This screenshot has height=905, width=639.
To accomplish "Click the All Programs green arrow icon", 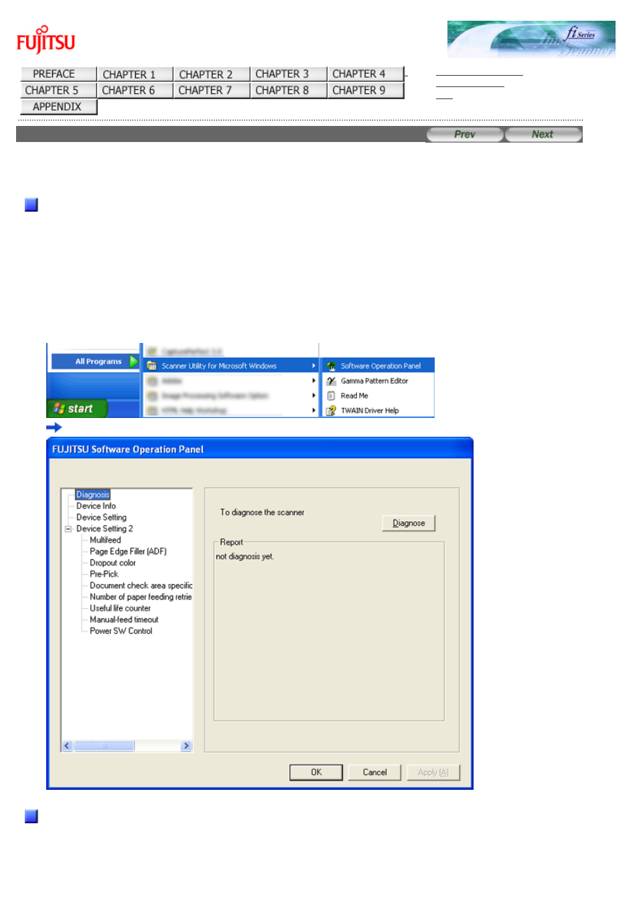I will point(134,361).
